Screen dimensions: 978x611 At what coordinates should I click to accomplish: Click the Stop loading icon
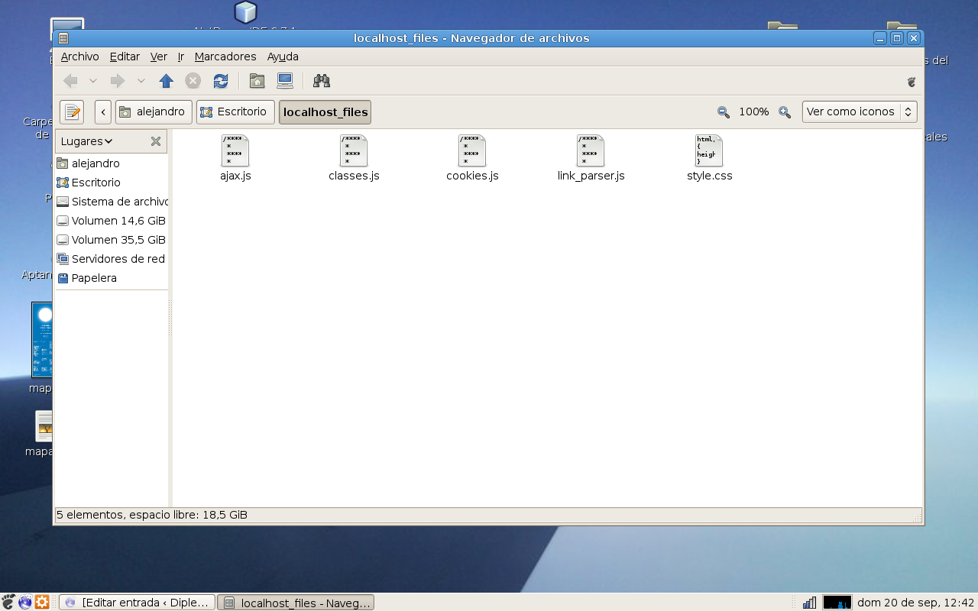(x=193, y=81)
